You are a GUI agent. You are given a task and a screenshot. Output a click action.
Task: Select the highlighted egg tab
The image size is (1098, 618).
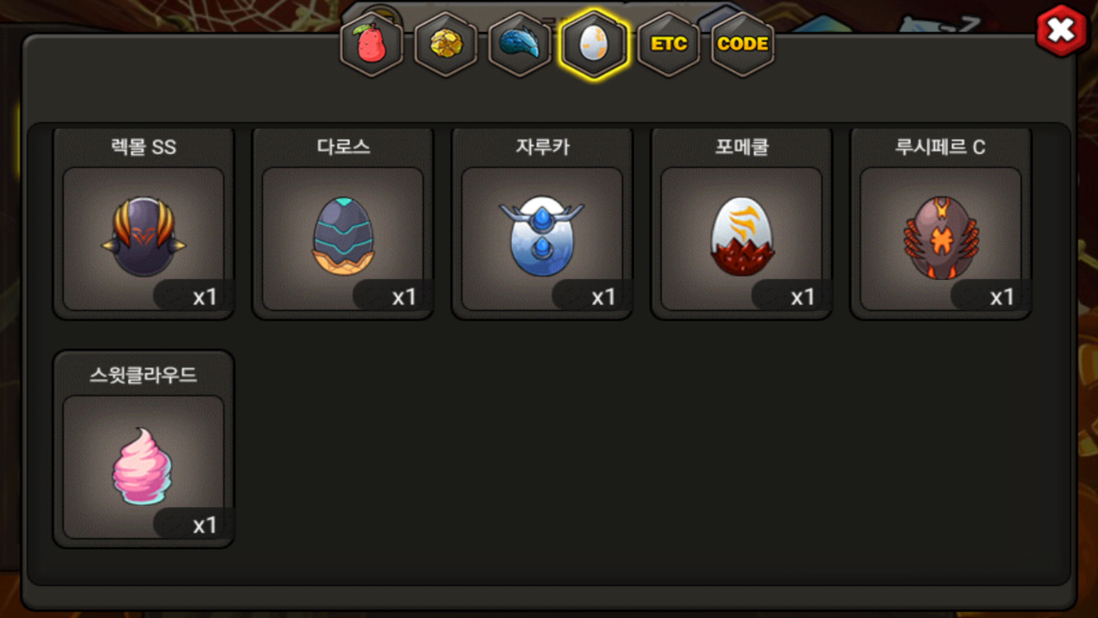tap(594, 44)
